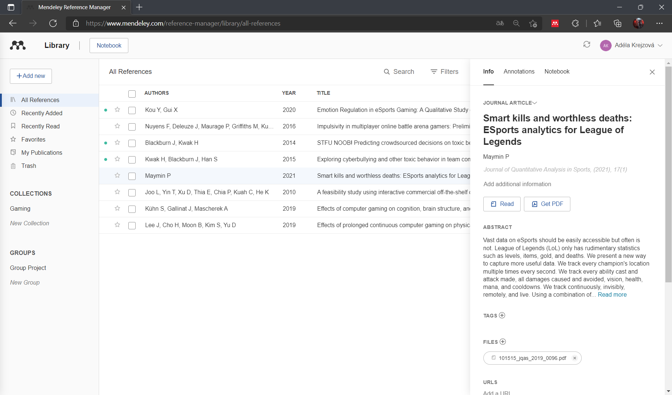Favorite the Kühn S reference
672x395 pixels.
(117, 208)
